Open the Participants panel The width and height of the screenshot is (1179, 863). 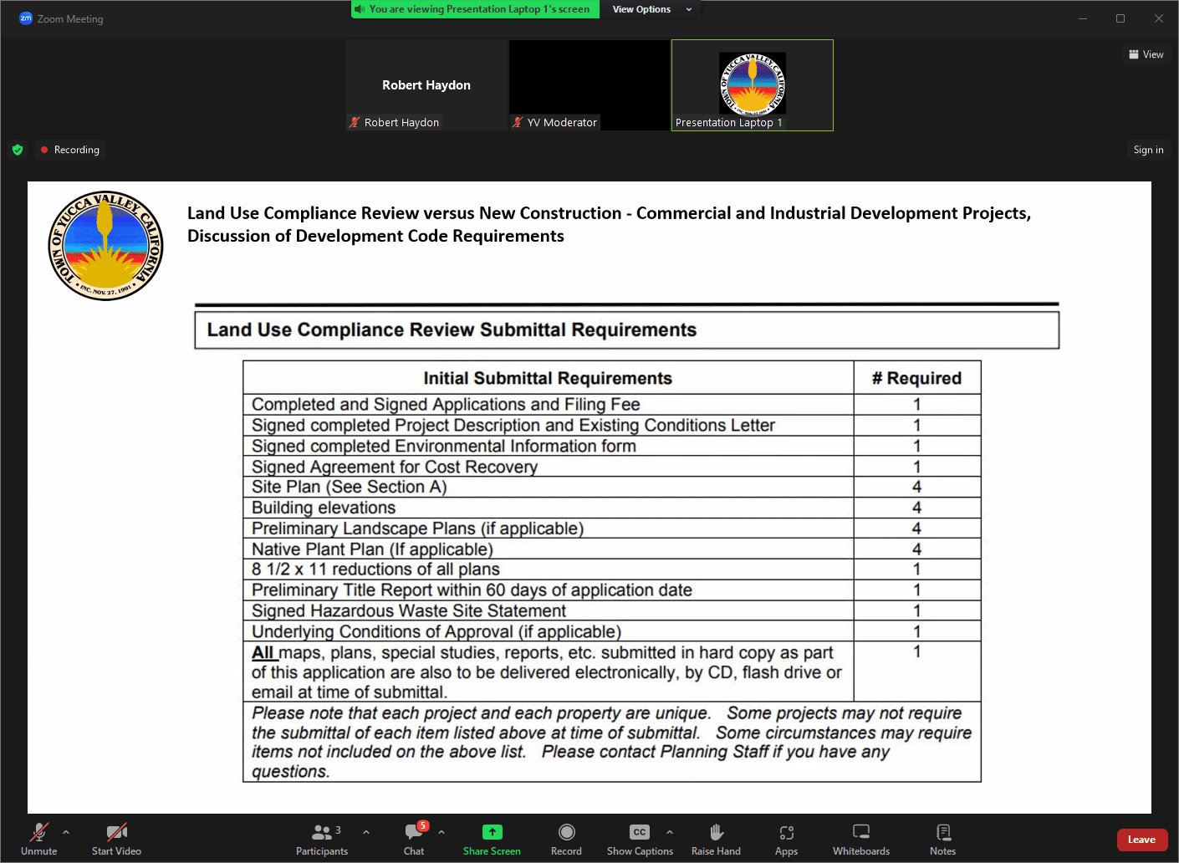click(322, 839)
